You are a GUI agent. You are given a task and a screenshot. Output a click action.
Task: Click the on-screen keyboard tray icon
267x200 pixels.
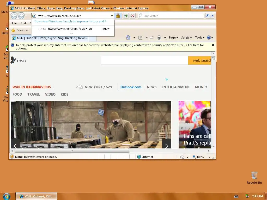tap(236, 196)
